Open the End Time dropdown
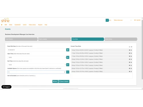 point(37,65)
